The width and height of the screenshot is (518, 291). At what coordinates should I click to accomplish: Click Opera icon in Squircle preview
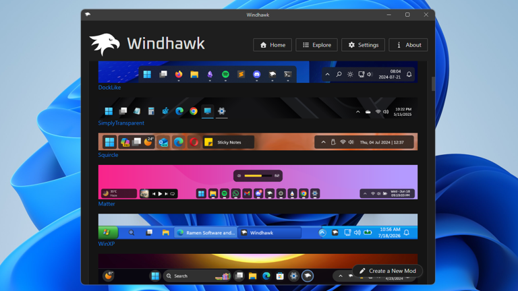(x=194, y=142)
